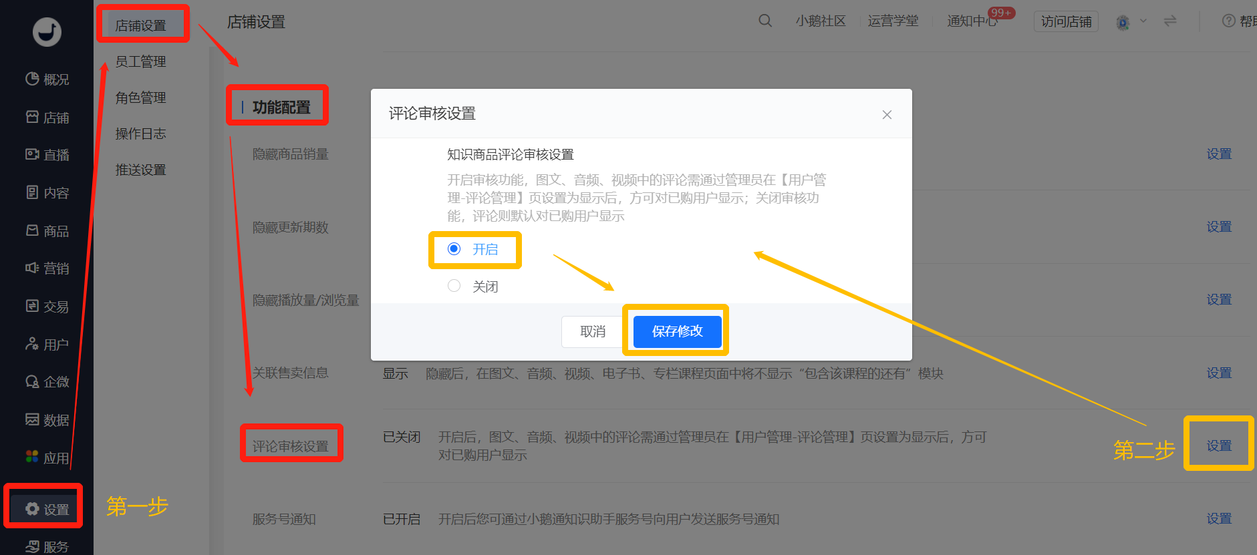Go to 操作日志 in the submenu
The image size is (1257, 555).
pyautogui.click(x=140, y=134)
